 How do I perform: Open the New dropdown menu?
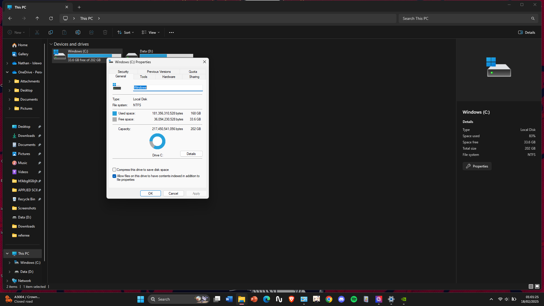click(16, 32)
